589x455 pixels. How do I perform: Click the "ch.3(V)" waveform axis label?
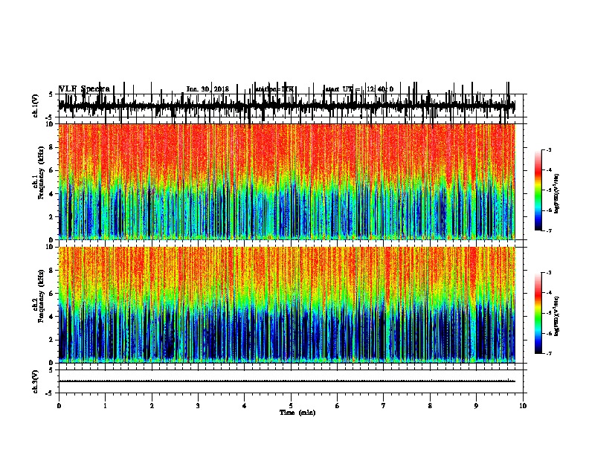[36, 381]
